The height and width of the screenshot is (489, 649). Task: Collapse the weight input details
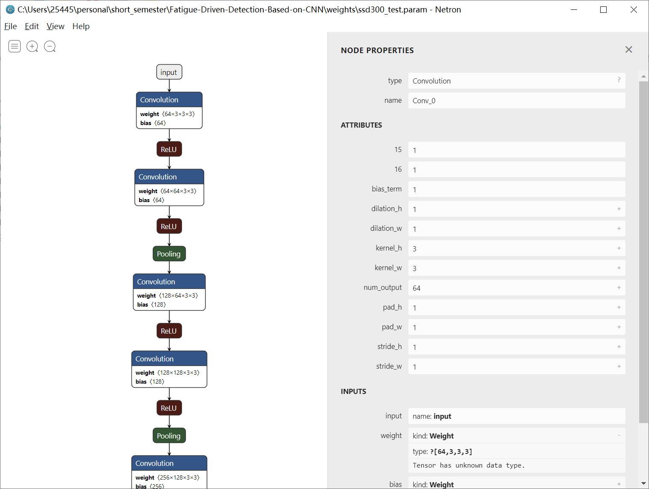(619, 435)
